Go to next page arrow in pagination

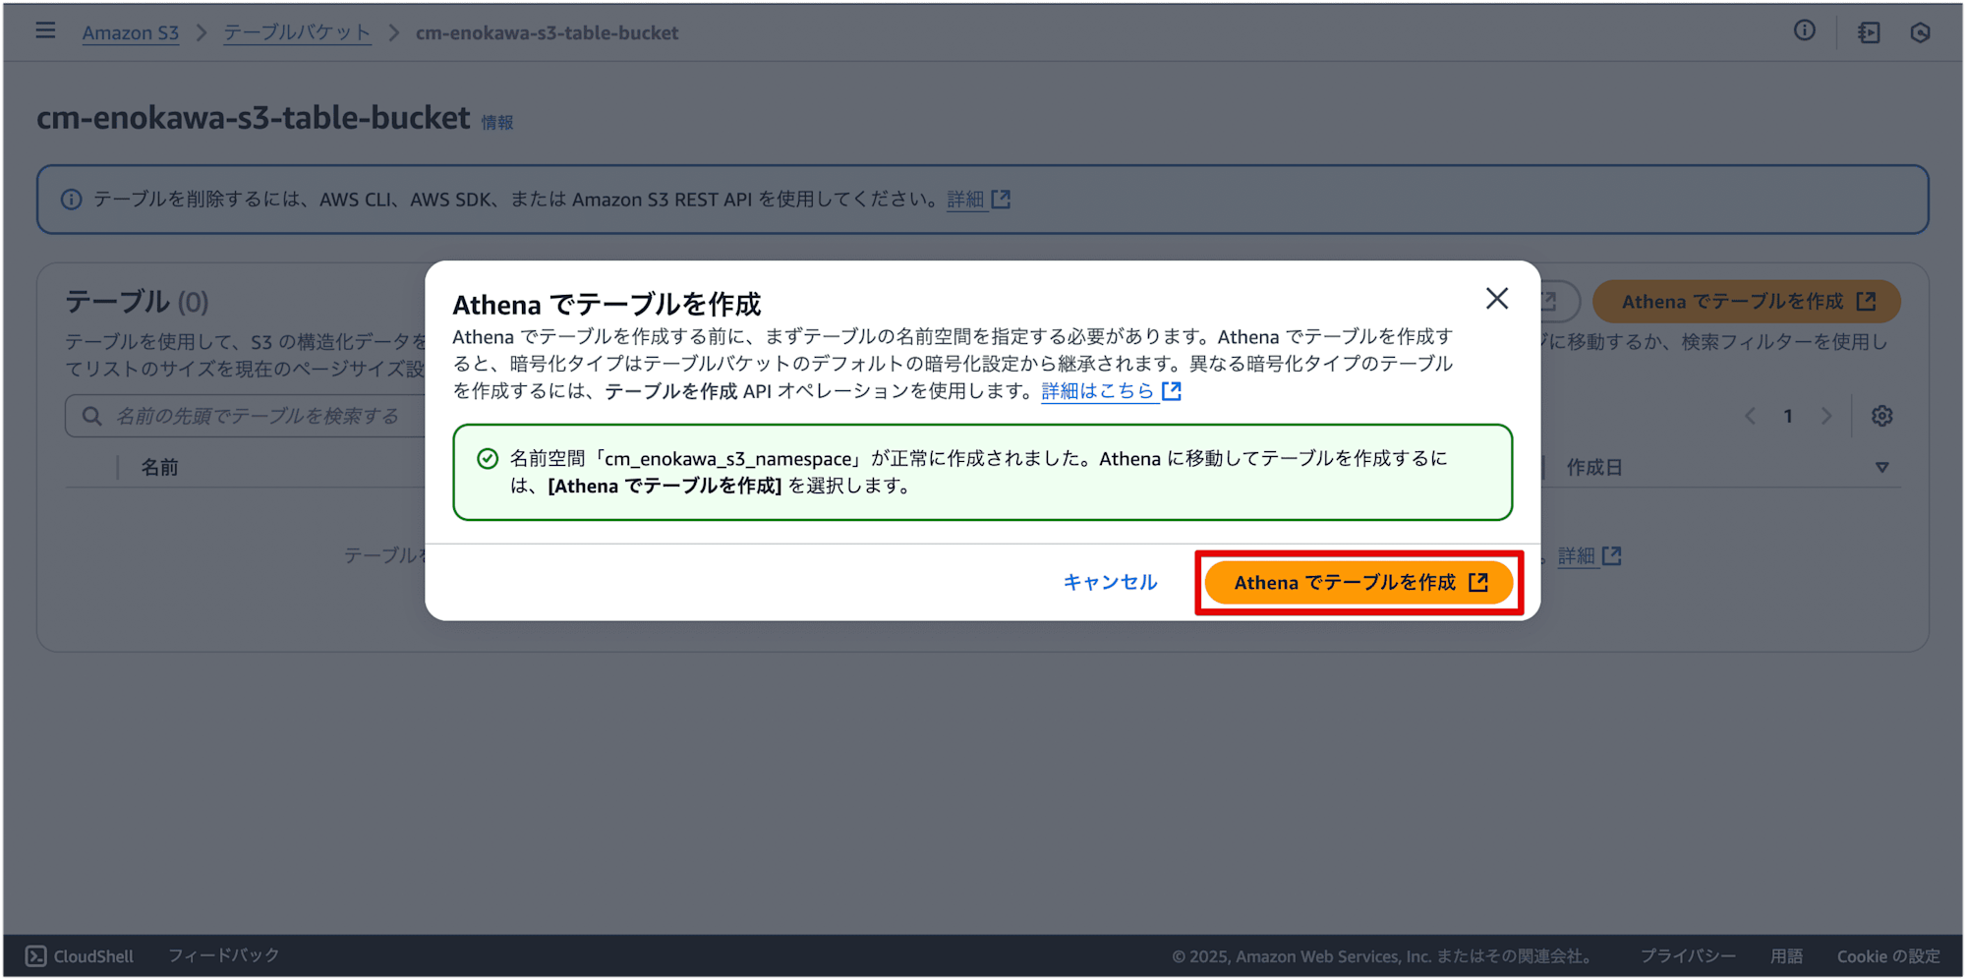(1825, 417)
